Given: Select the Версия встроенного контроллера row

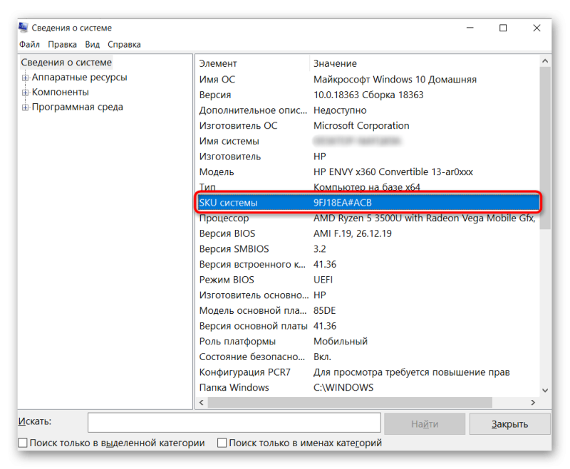Looking at the screenshot, I should coord(368,264).
